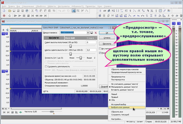183x124 pixels.
Task: Click the bit-depth '8' icon
Action: (x=104, y=15)
